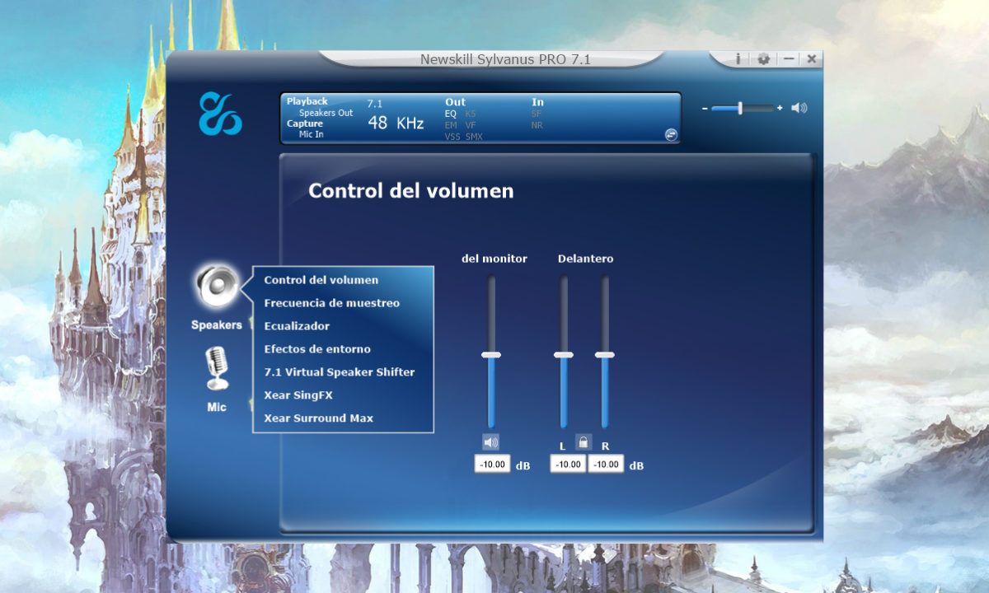Open Frecuencia de muestreo menu entry
Image resolution: width=989 pixels, height=593 pixels.
click(331, 303)
